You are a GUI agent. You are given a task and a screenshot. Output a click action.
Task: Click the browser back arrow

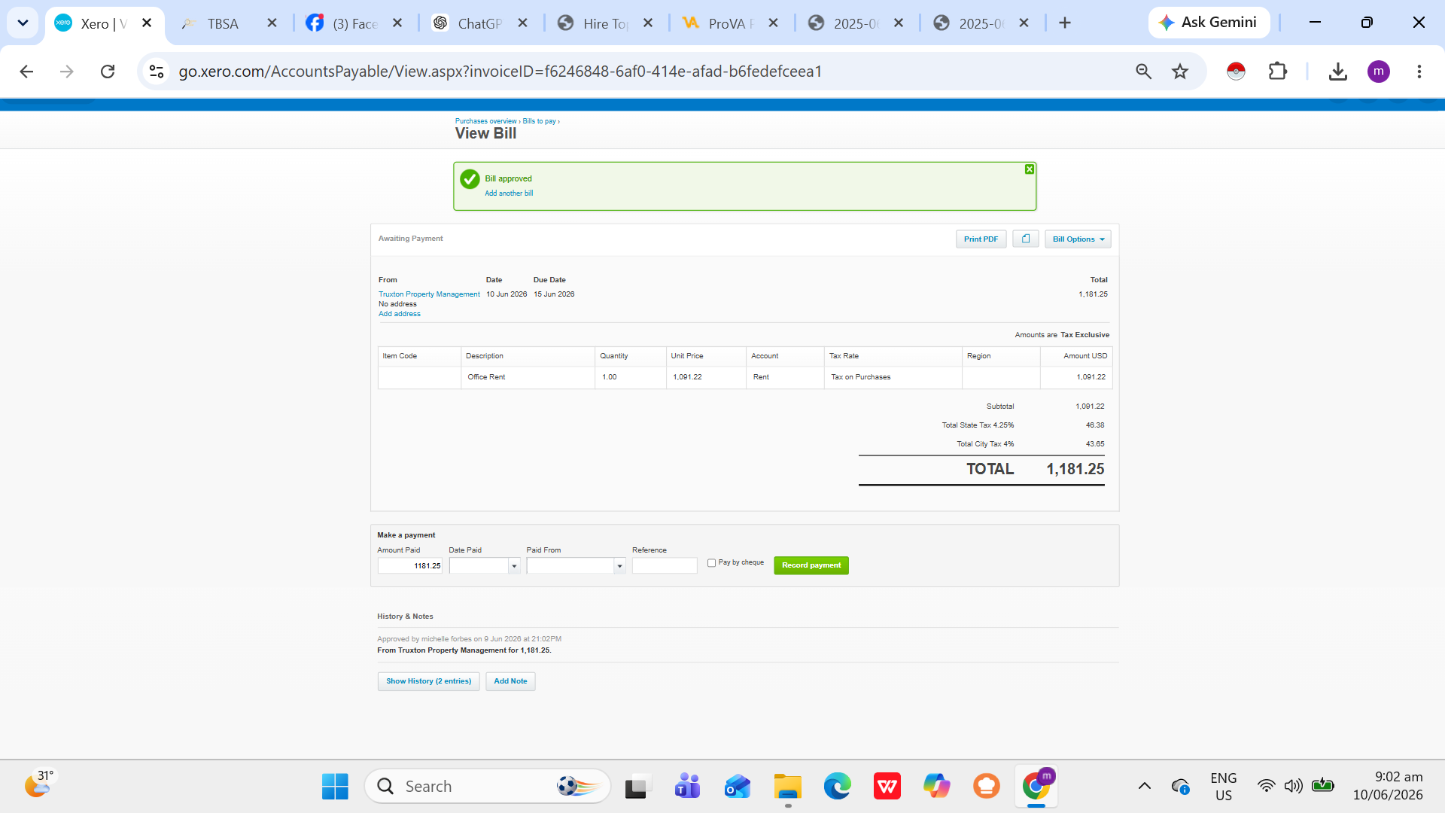coord(26,72)
